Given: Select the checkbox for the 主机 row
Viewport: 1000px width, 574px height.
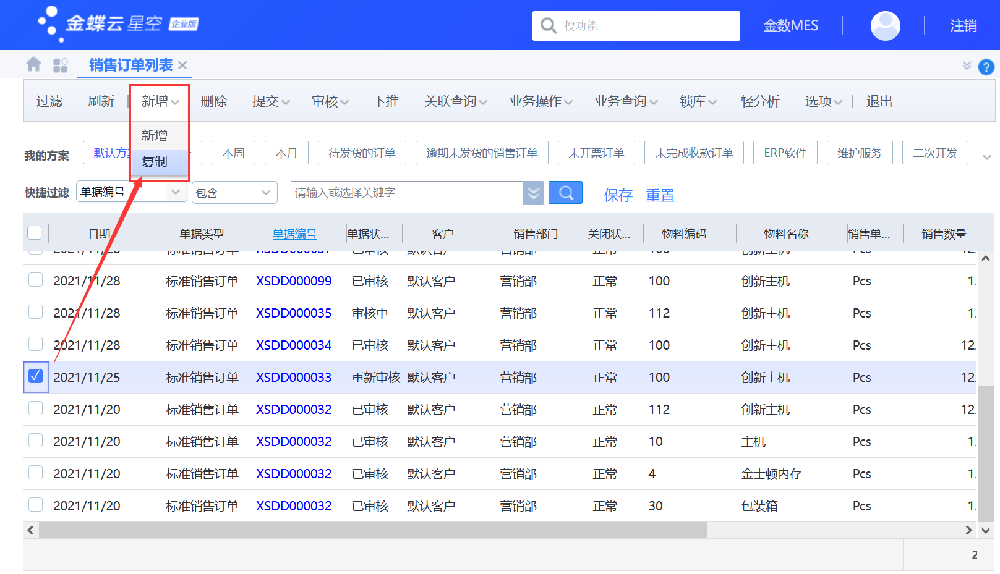Looking at the screenshot, I should coord(36,441).
